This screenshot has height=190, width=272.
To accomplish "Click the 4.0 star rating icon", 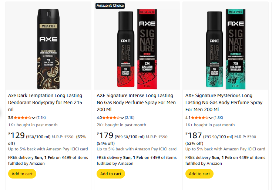I will pyautogui.click(x=111, y=118).
